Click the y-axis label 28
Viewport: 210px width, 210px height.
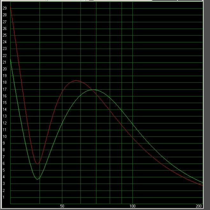pos(4,15)
